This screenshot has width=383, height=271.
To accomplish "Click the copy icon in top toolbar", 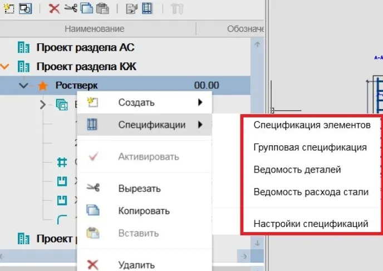I will point(86,8).
